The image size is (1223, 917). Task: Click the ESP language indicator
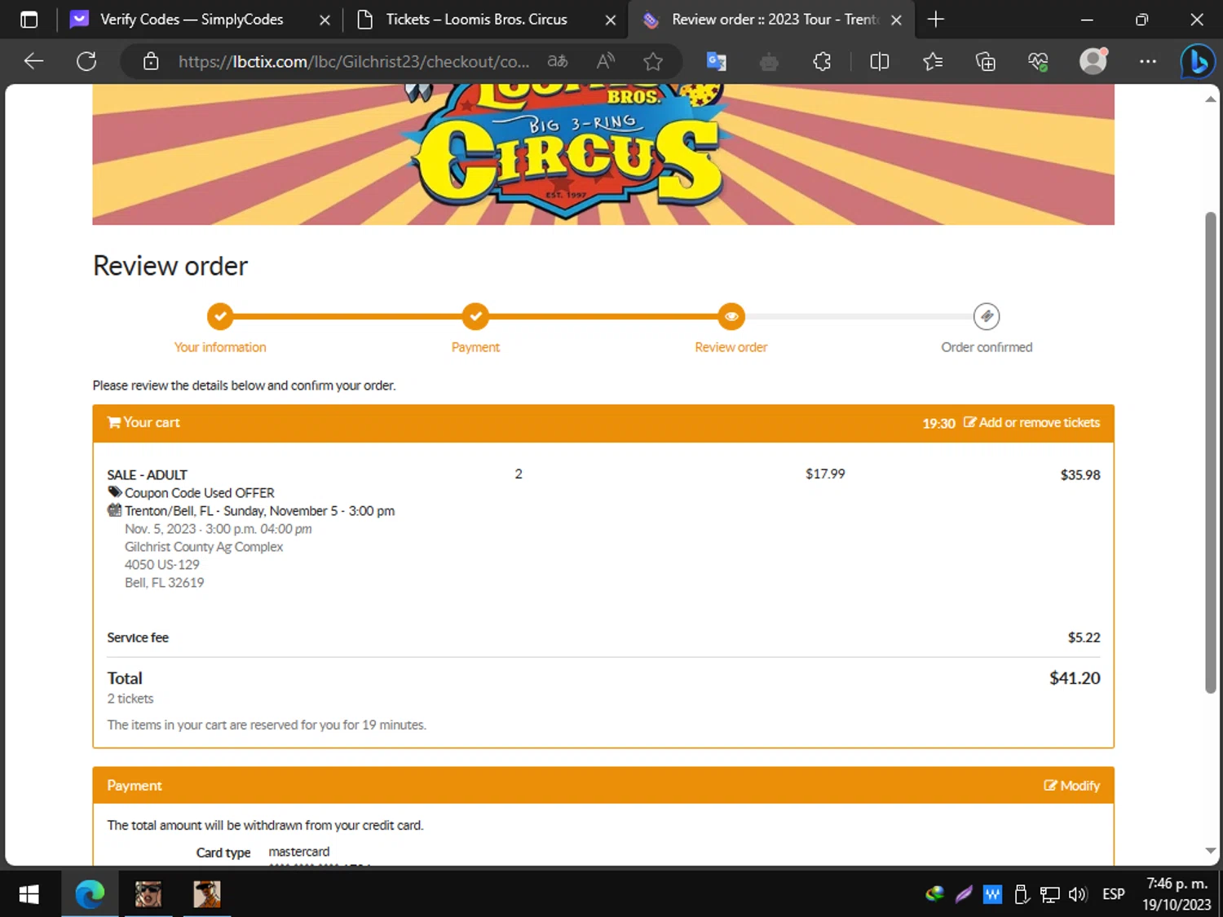(x=1114, y=894)
